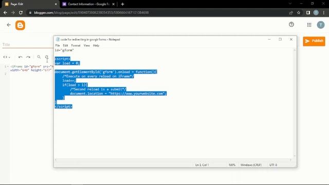Click the iframe code in Blogger editor

[x=31, y=68]
